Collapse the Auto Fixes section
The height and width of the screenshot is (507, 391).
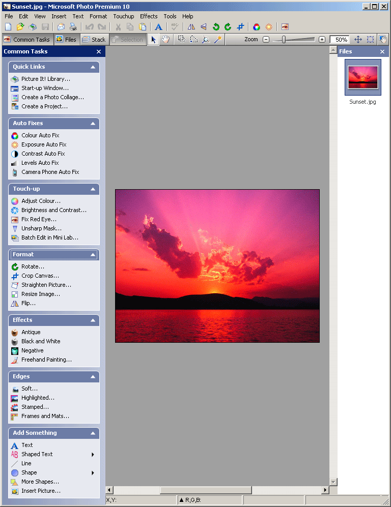[x=93, y=124]
